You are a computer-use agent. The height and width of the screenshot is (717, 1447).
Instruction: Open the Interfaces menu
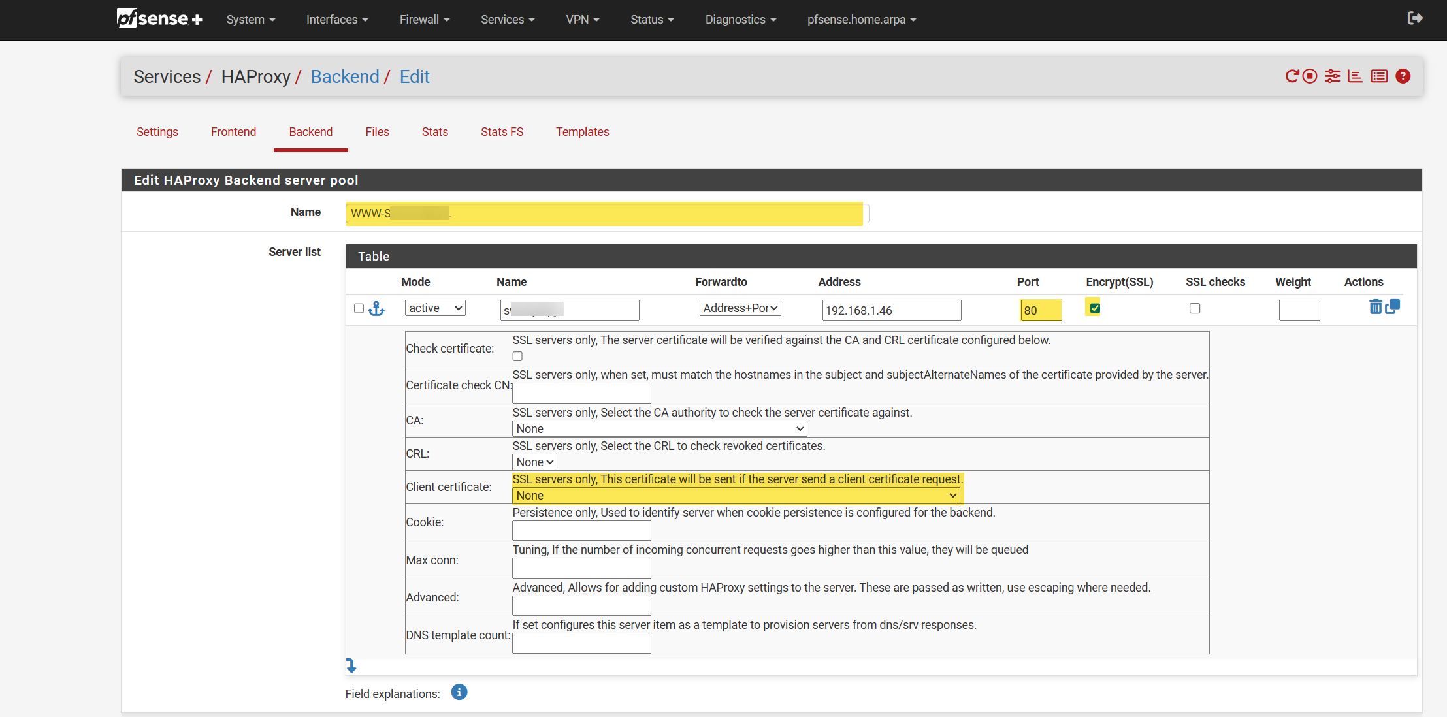(x=337, y=20)
